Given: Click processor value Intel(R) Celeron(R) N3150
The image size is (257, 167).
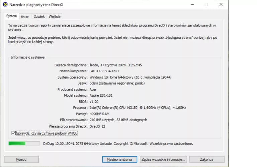Looking at the screenshot, I should [x=138, y=108].
